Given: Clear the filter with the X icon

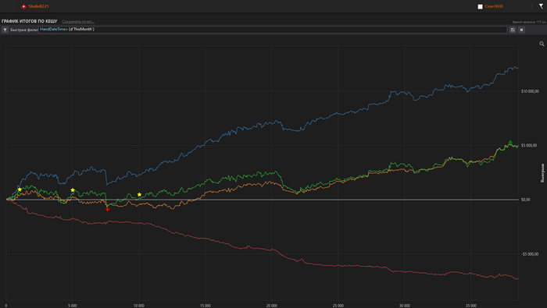Looking at the screenshot, I should [521, 30].
